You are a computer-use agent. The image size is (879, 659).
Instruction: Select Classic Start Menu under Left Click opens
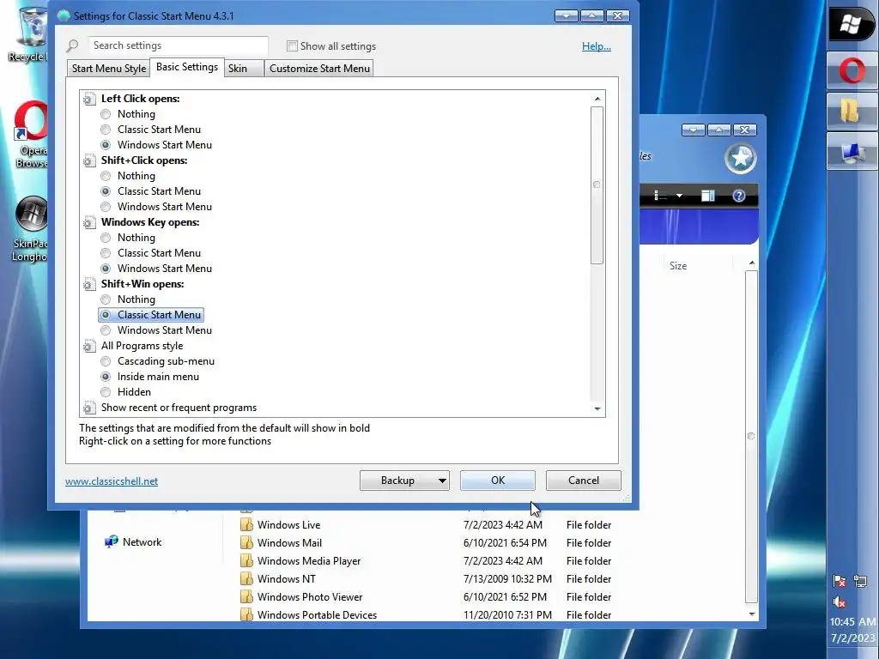106,130
